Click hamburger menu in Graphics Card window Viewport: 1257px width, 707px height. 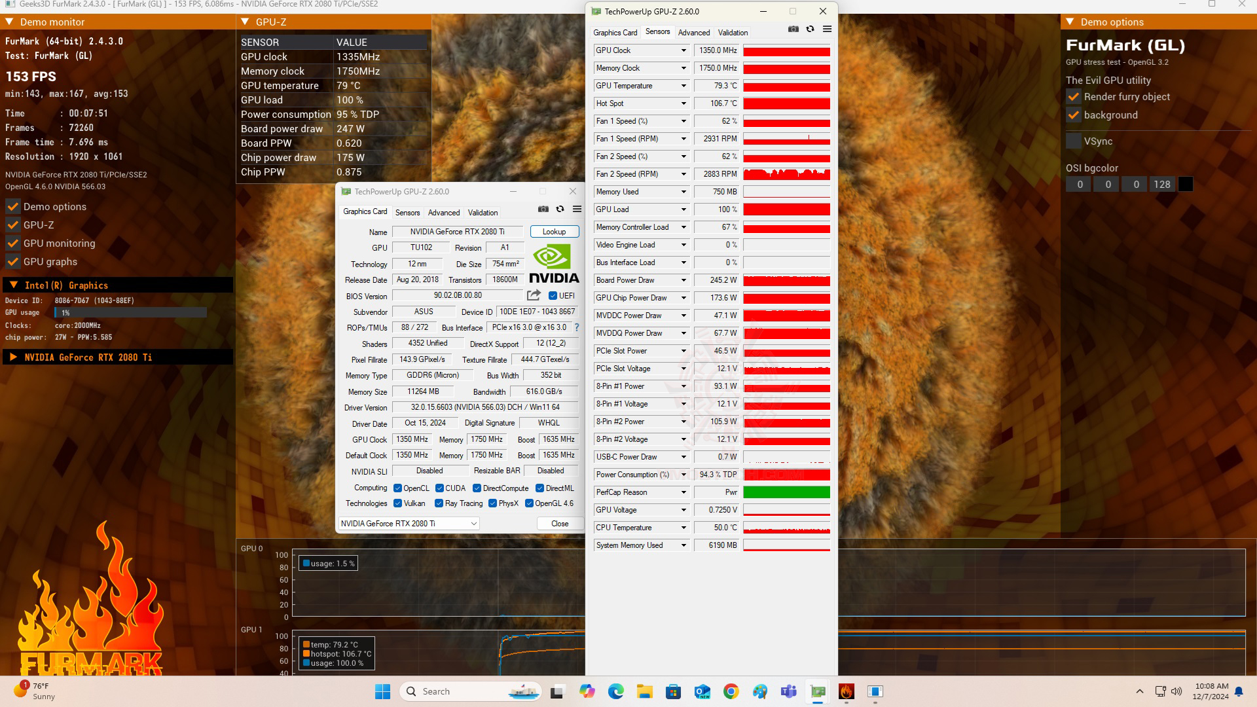tap(577, 209)
